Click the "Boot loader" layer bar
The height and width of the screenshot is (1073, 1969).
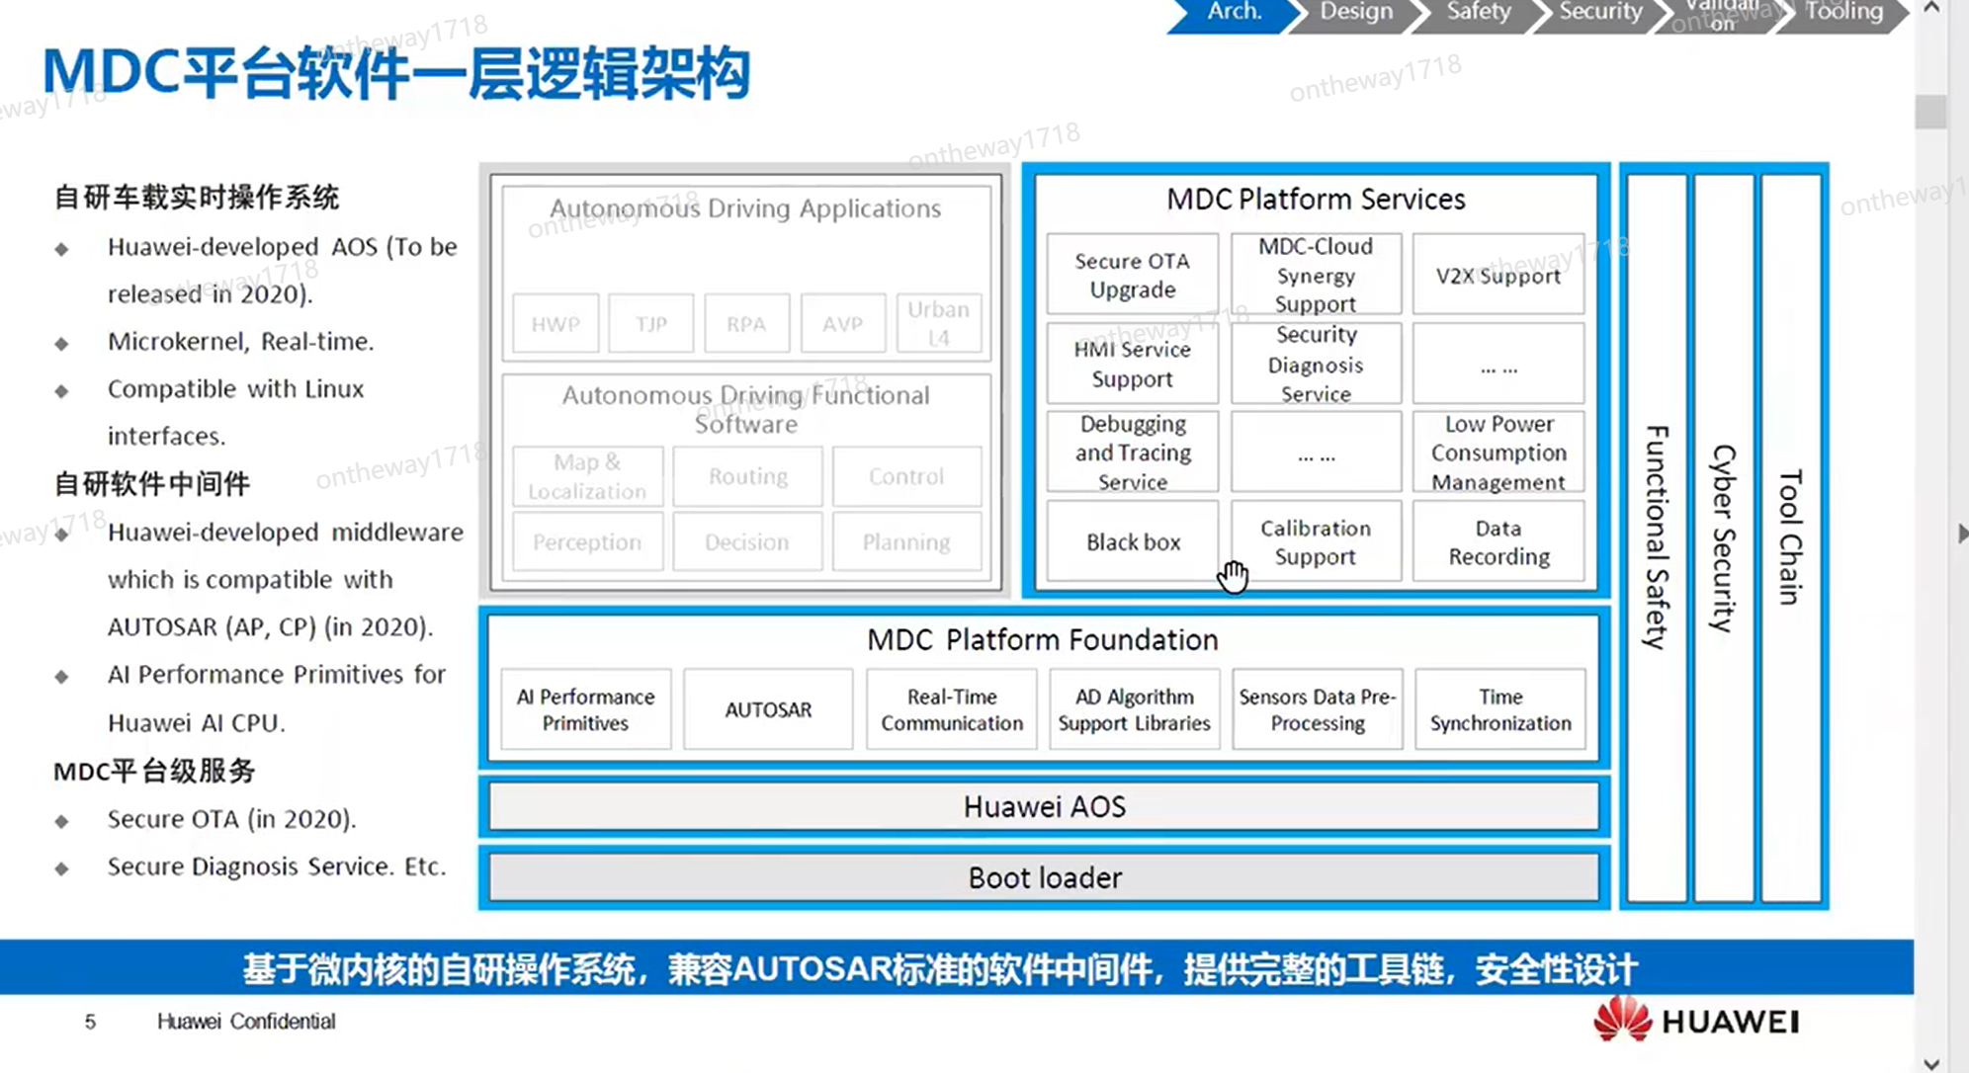(x=1044, y=877)
